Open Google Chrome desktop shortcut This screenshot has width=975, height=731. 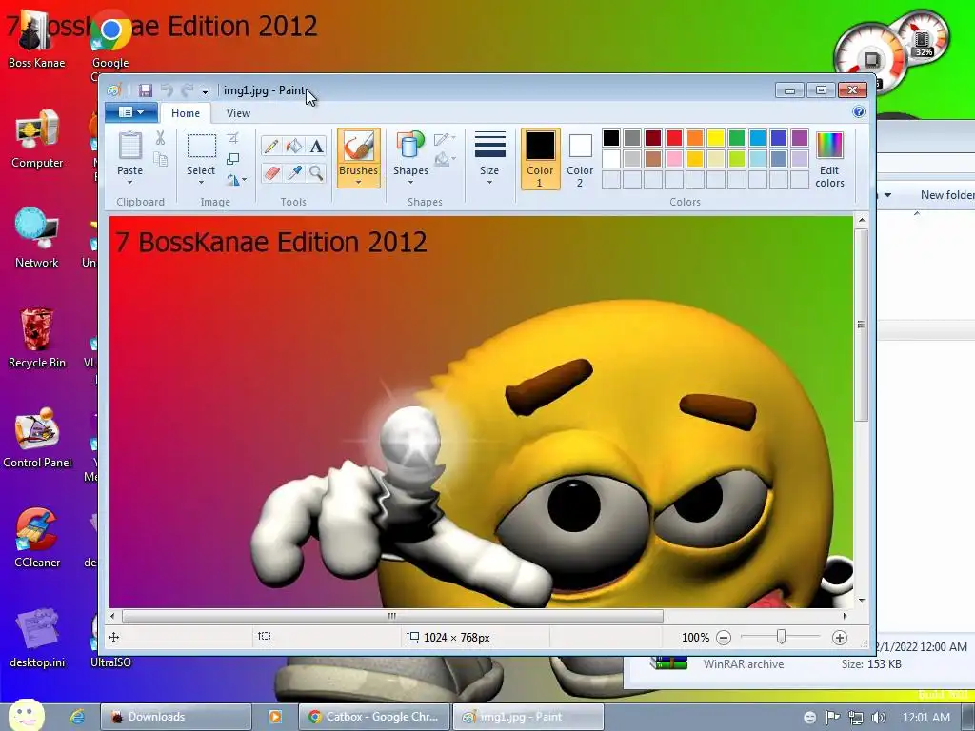tap(110, 44)
